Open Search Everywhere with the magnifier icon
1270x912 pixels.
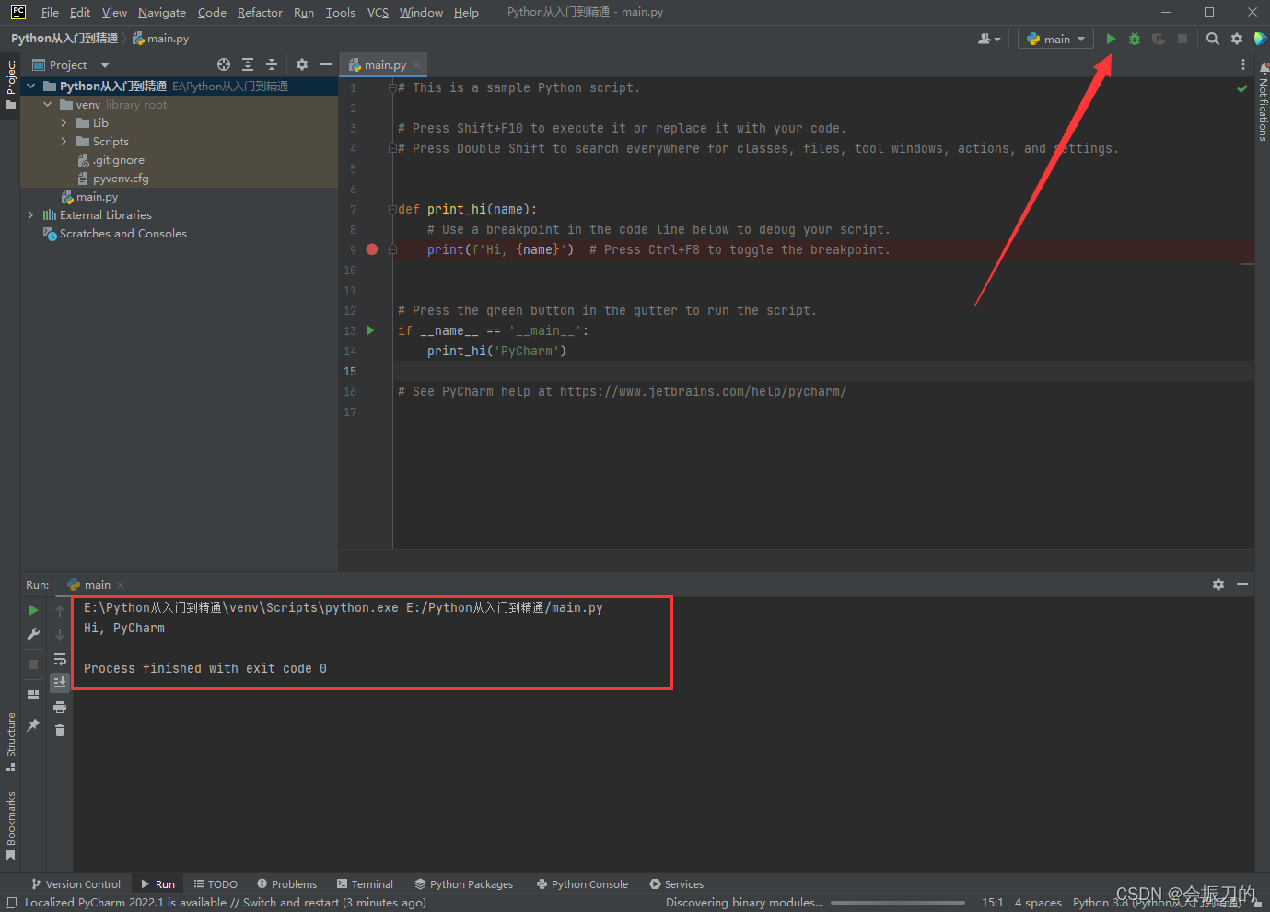pos(1212,39)
